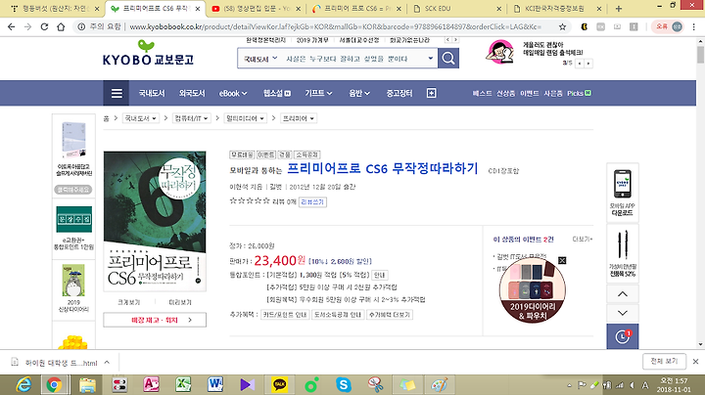Screen dimensions: 705x395
Task: Click the book cover thumbnail
Action: (155, 221)
